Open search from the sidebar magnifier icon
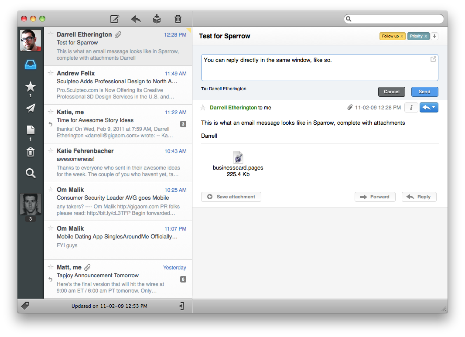 pyautogui.click(x=31, y=173)
